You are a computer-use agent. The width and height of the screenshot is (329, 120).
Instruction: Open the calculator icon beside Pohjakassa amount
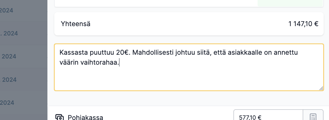pyautogui.click(x=313, y=117)
